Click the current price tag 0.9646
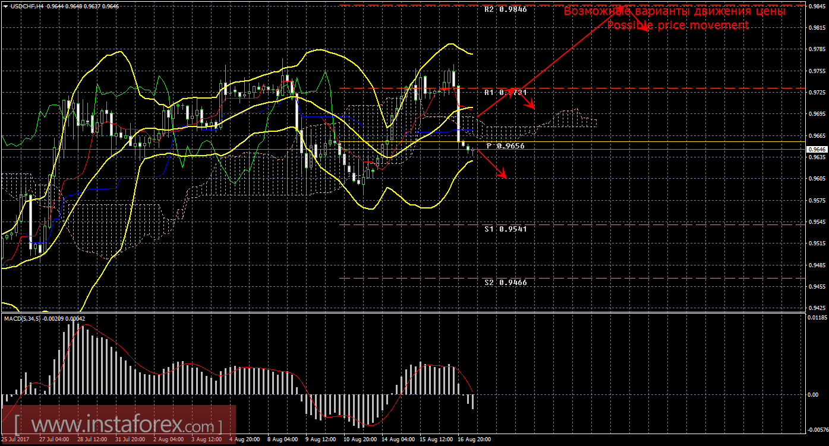 [818, 150]
